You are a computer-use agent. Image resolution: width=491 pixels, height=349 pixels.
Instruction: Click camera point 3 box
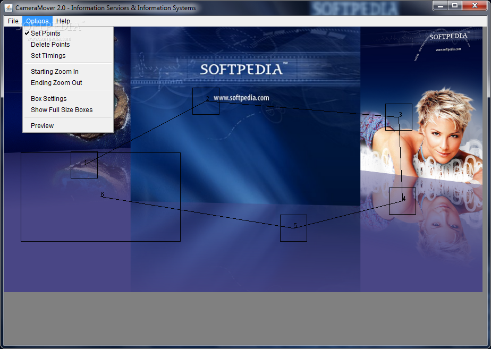coord(399,117)
